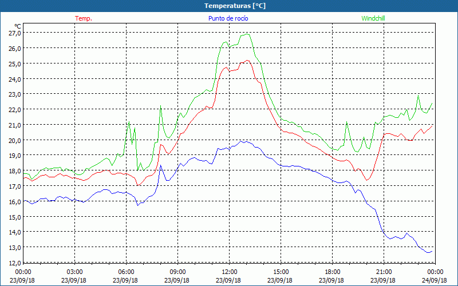Click the Temperaturas [°C] chart title
The image size is (458, 286).
coord(235,6)
